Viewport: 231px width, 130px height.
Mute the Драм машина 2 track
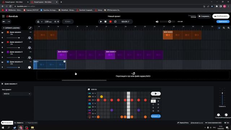pos(3,43)
